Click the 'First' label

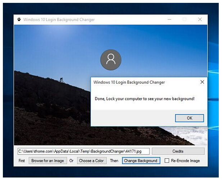[22, 161]
